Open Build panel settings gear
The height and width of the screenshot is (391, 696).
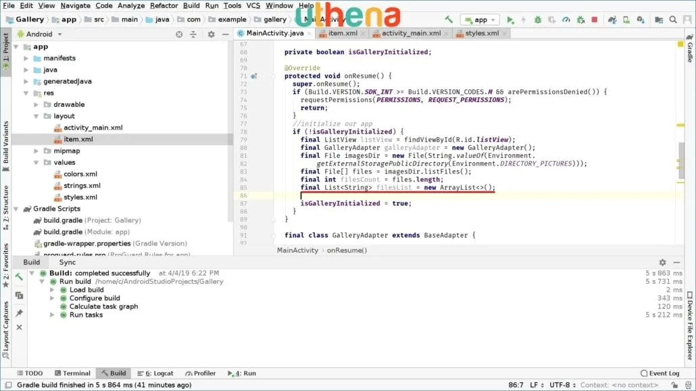coord(662,262)
